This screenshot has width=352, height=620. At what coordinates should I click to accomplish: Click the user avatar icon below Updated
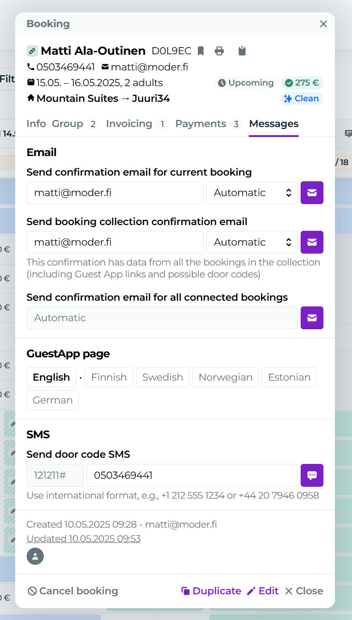(35, 556)
